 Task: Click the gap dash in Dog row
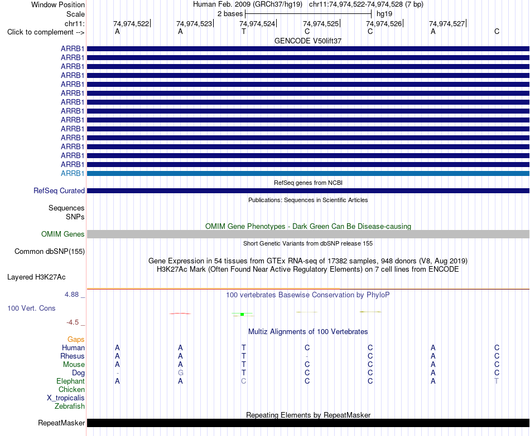coord(117,373)
